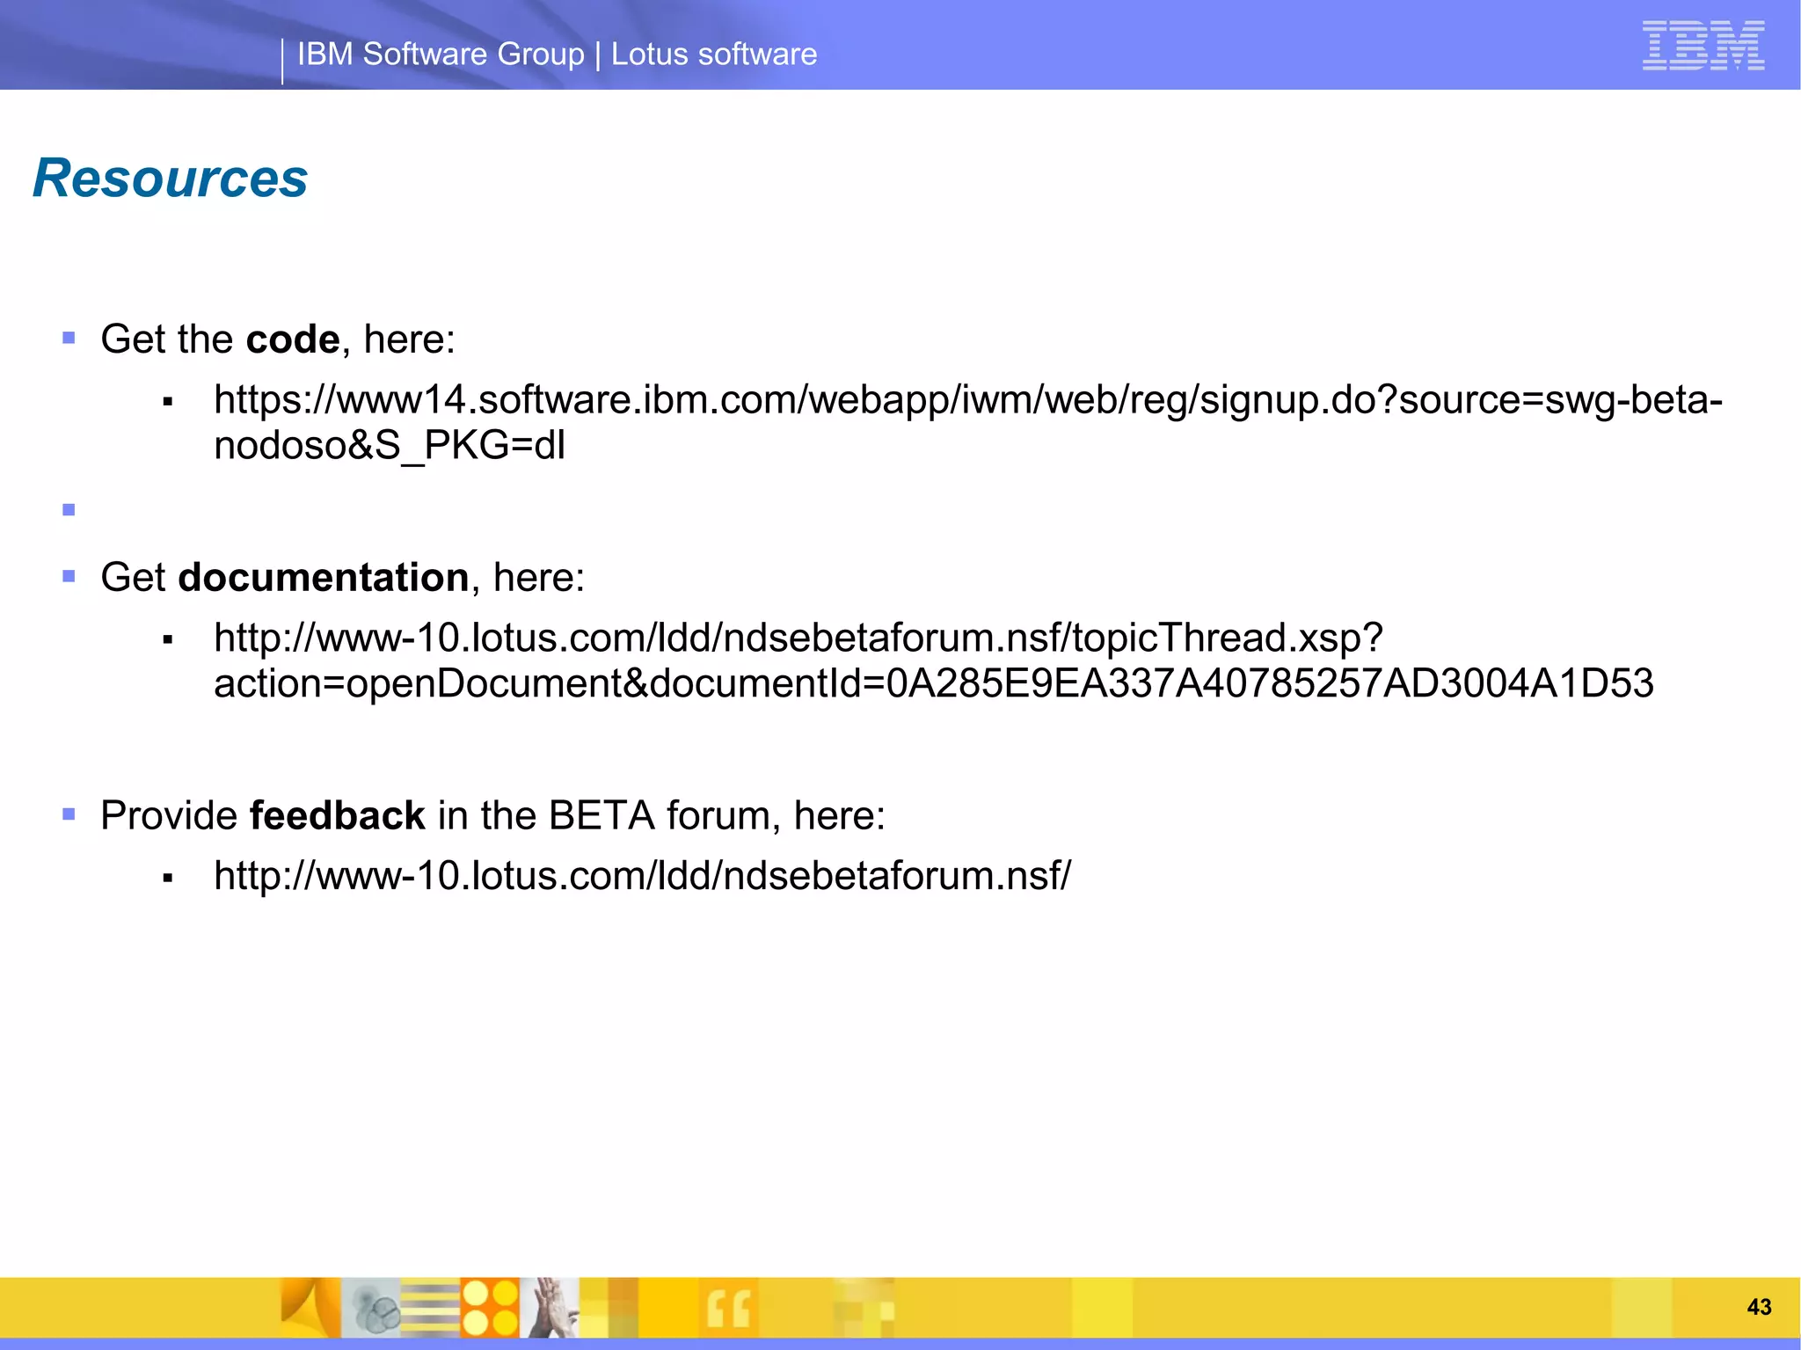1801x1350 pixels.
Task: Click the 'IBM Software Group | Lotus software' header text
Action: tap(558, 55)
